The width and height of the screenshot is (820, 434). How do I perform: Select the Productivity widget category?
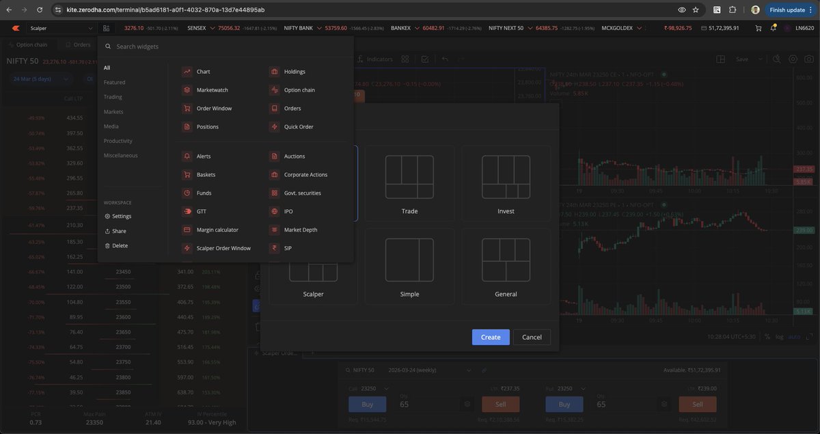[118, 141]
